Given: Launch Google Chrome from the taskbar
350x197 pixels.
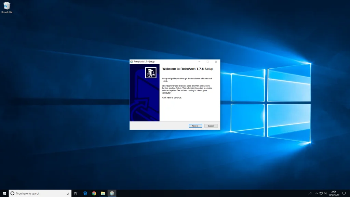Looking at the screenshot, I should (94, 194).
